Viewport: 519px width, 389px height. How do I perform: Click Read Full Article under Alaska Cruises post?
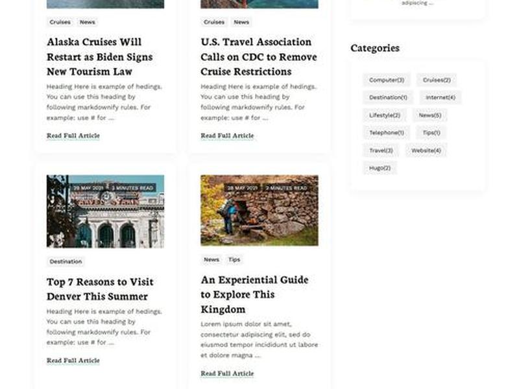point(73,136)
